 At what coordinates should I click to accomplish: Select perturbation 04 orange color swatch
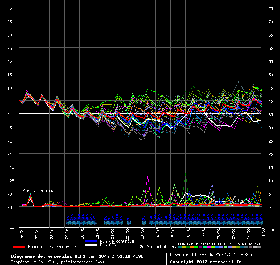coord(192,247)
